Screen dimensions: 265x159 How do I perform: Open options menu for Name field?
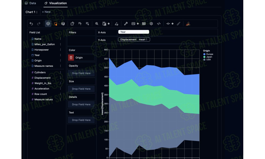[x=60, y=39]
